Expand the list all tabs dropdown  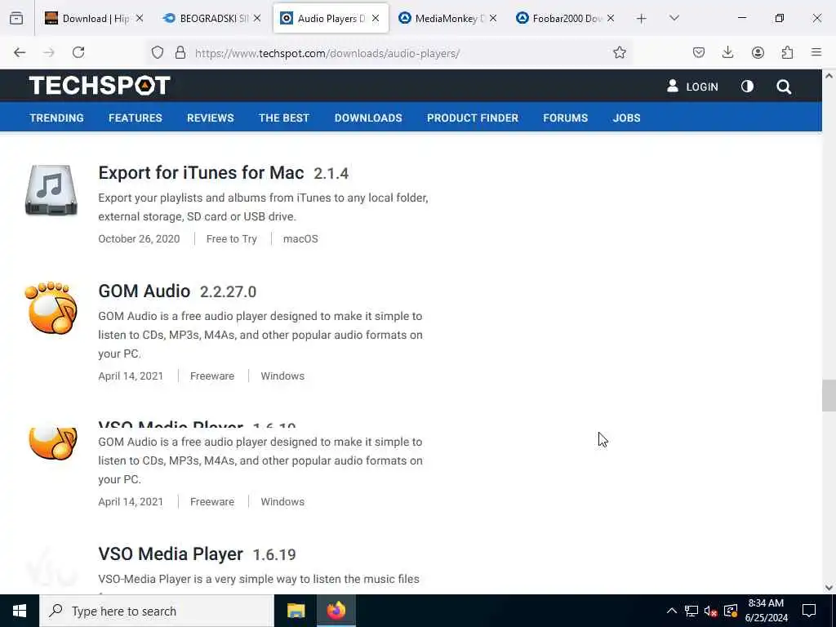pos(674,18)
